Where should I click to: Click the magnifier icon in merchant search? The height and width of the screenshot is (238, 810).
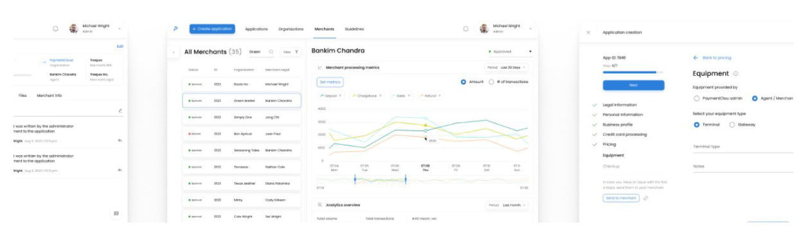tap(271, 52)
